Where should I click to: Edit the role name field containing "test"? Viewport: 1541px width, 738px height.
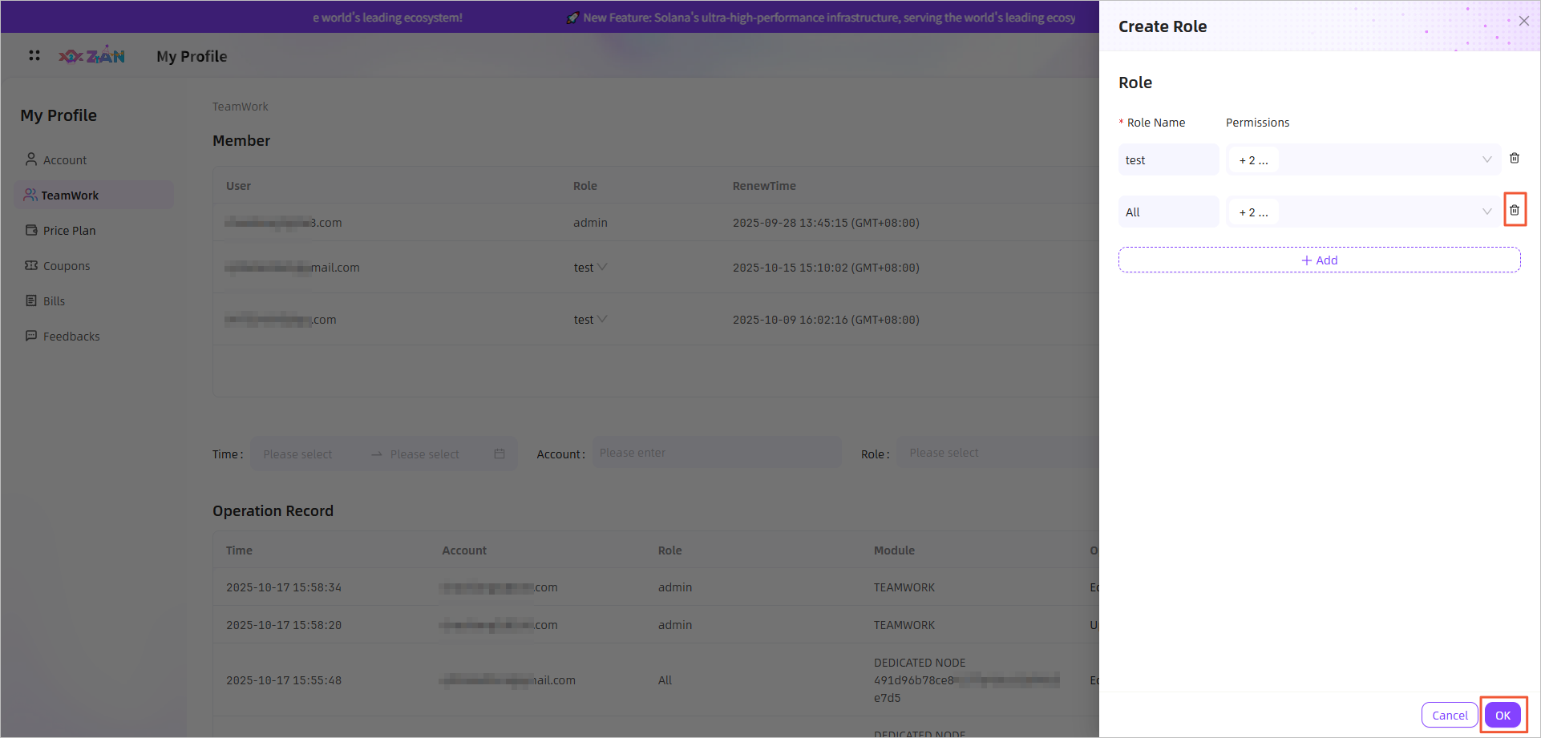pos(1168,159)
